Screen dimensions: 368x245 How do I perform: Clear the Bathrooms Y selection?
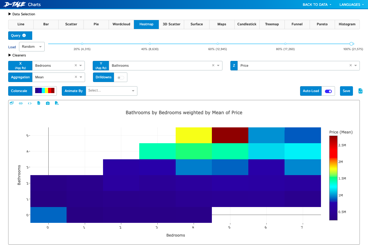coord(213,65)
